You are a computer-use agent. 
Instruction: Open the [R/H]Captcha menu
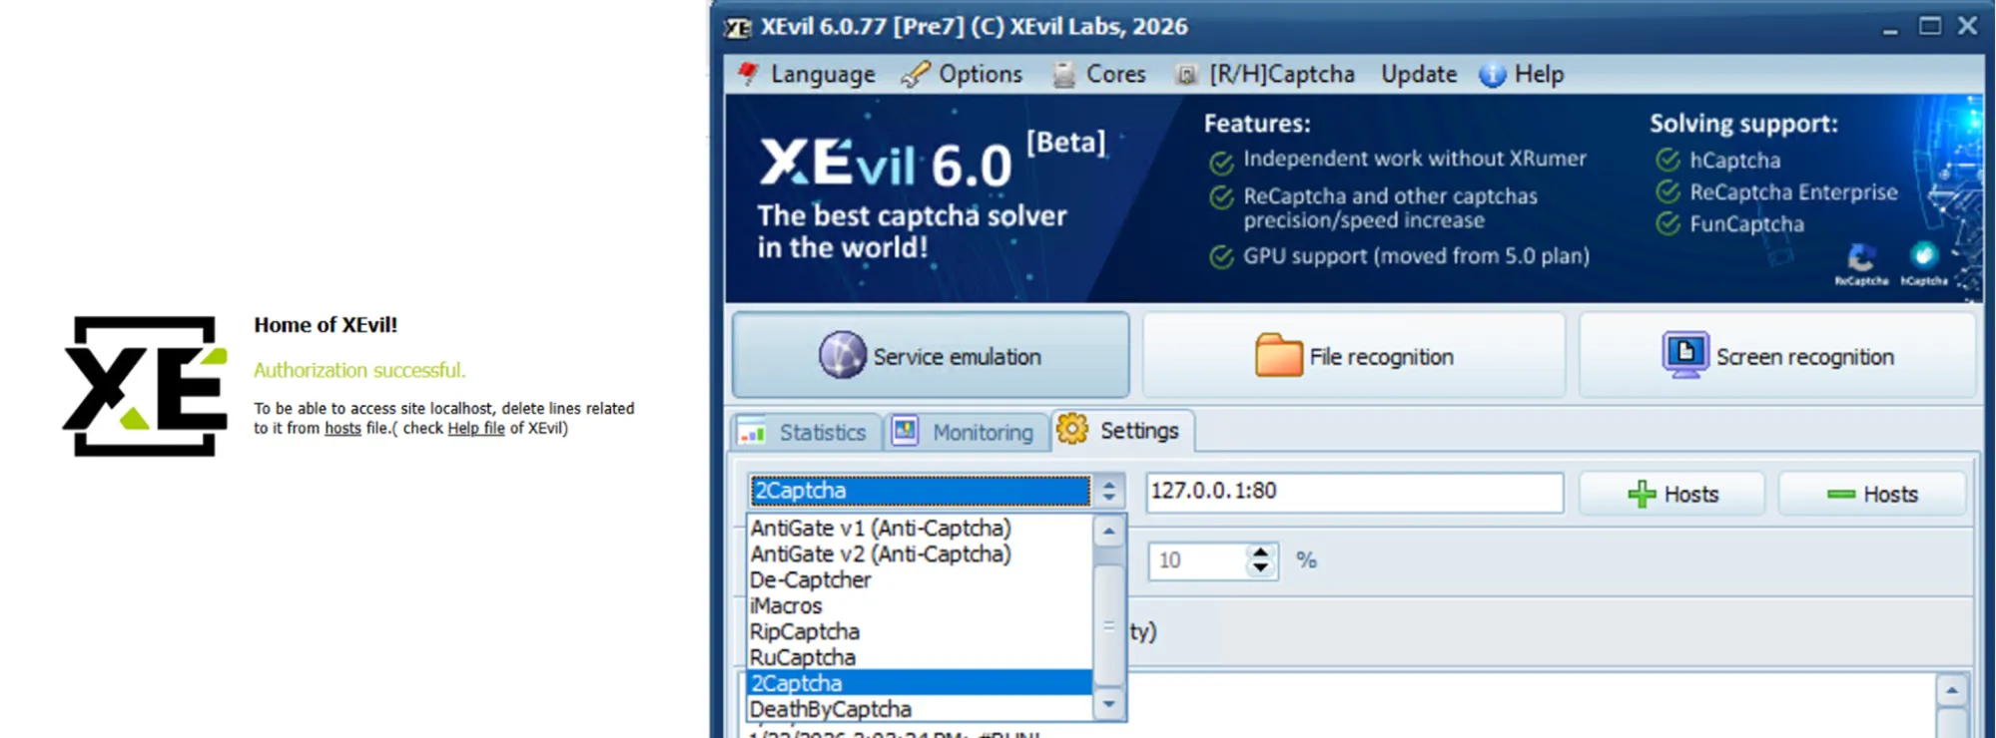(x=1282, y=75)
